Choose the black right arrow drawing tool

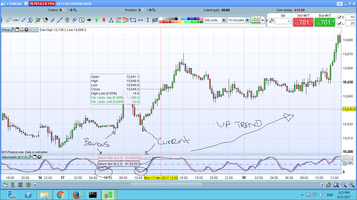tap(89, 20)
